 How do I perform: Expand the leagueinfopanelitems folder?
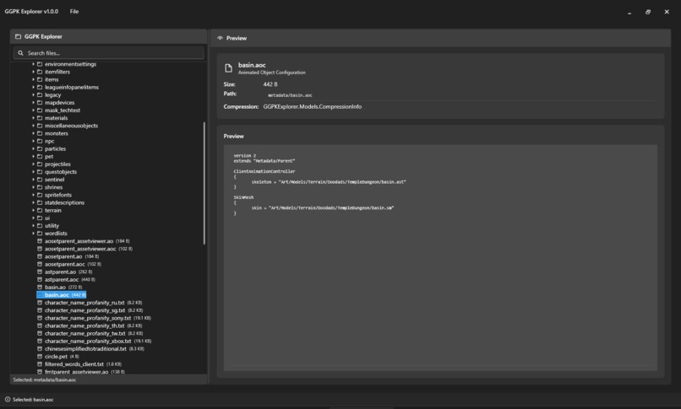[33, 87]
